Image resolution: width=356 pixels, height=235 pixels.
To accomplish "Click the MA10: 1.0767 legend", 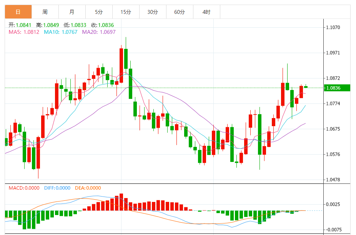I will 61,32.
